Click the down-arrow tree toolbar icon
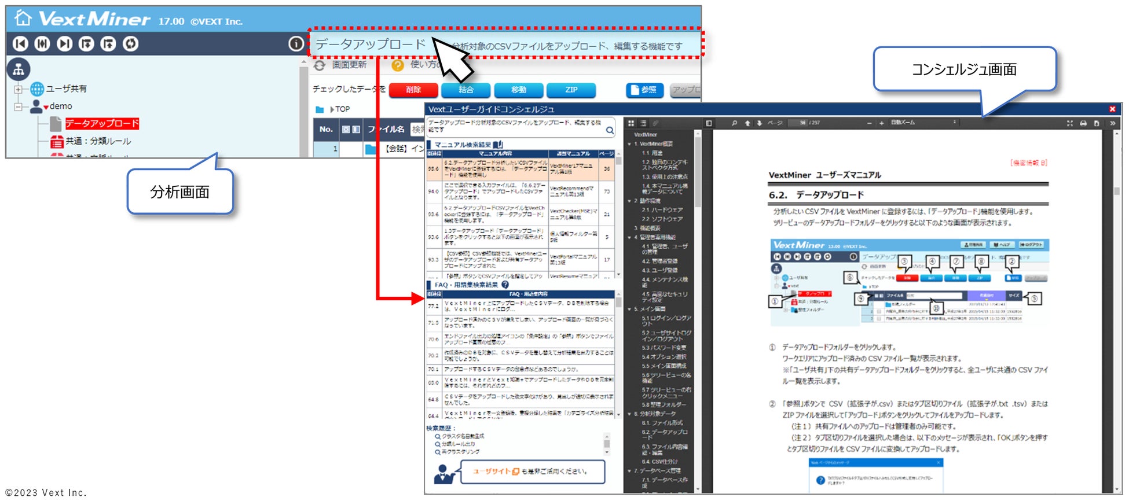This screenshot has height=501, width=1129. click(86, 43)
